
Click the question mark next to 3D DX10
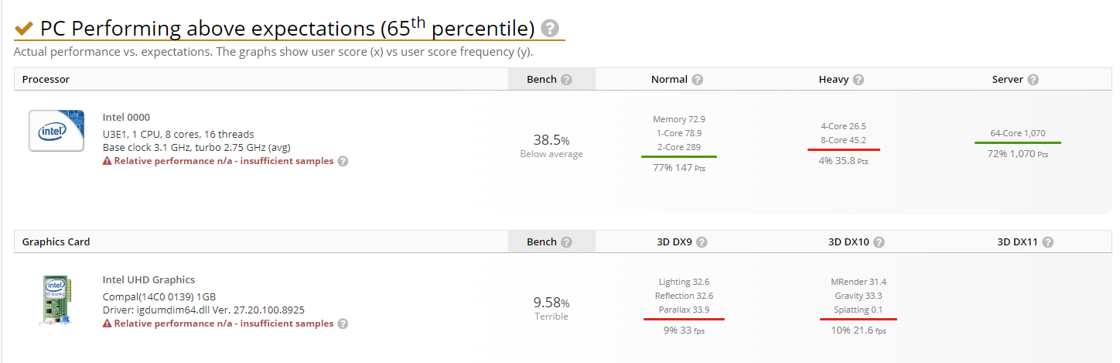[879, 242]
